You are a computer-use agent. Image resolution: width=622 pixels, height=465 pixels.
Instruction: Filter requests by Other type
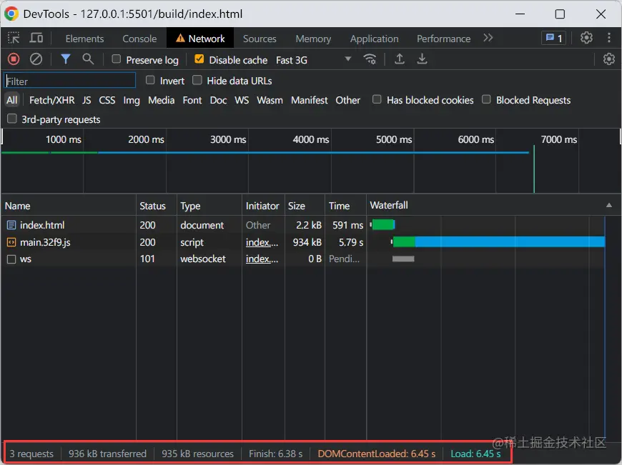pyautogui.click(x=348, y=100)
